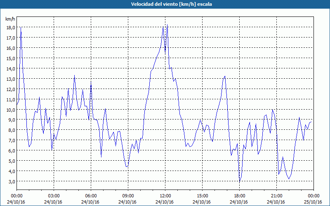Click the 14,0 y-axis value
This screenshot has height=206, width=330.
click(11, 68)
